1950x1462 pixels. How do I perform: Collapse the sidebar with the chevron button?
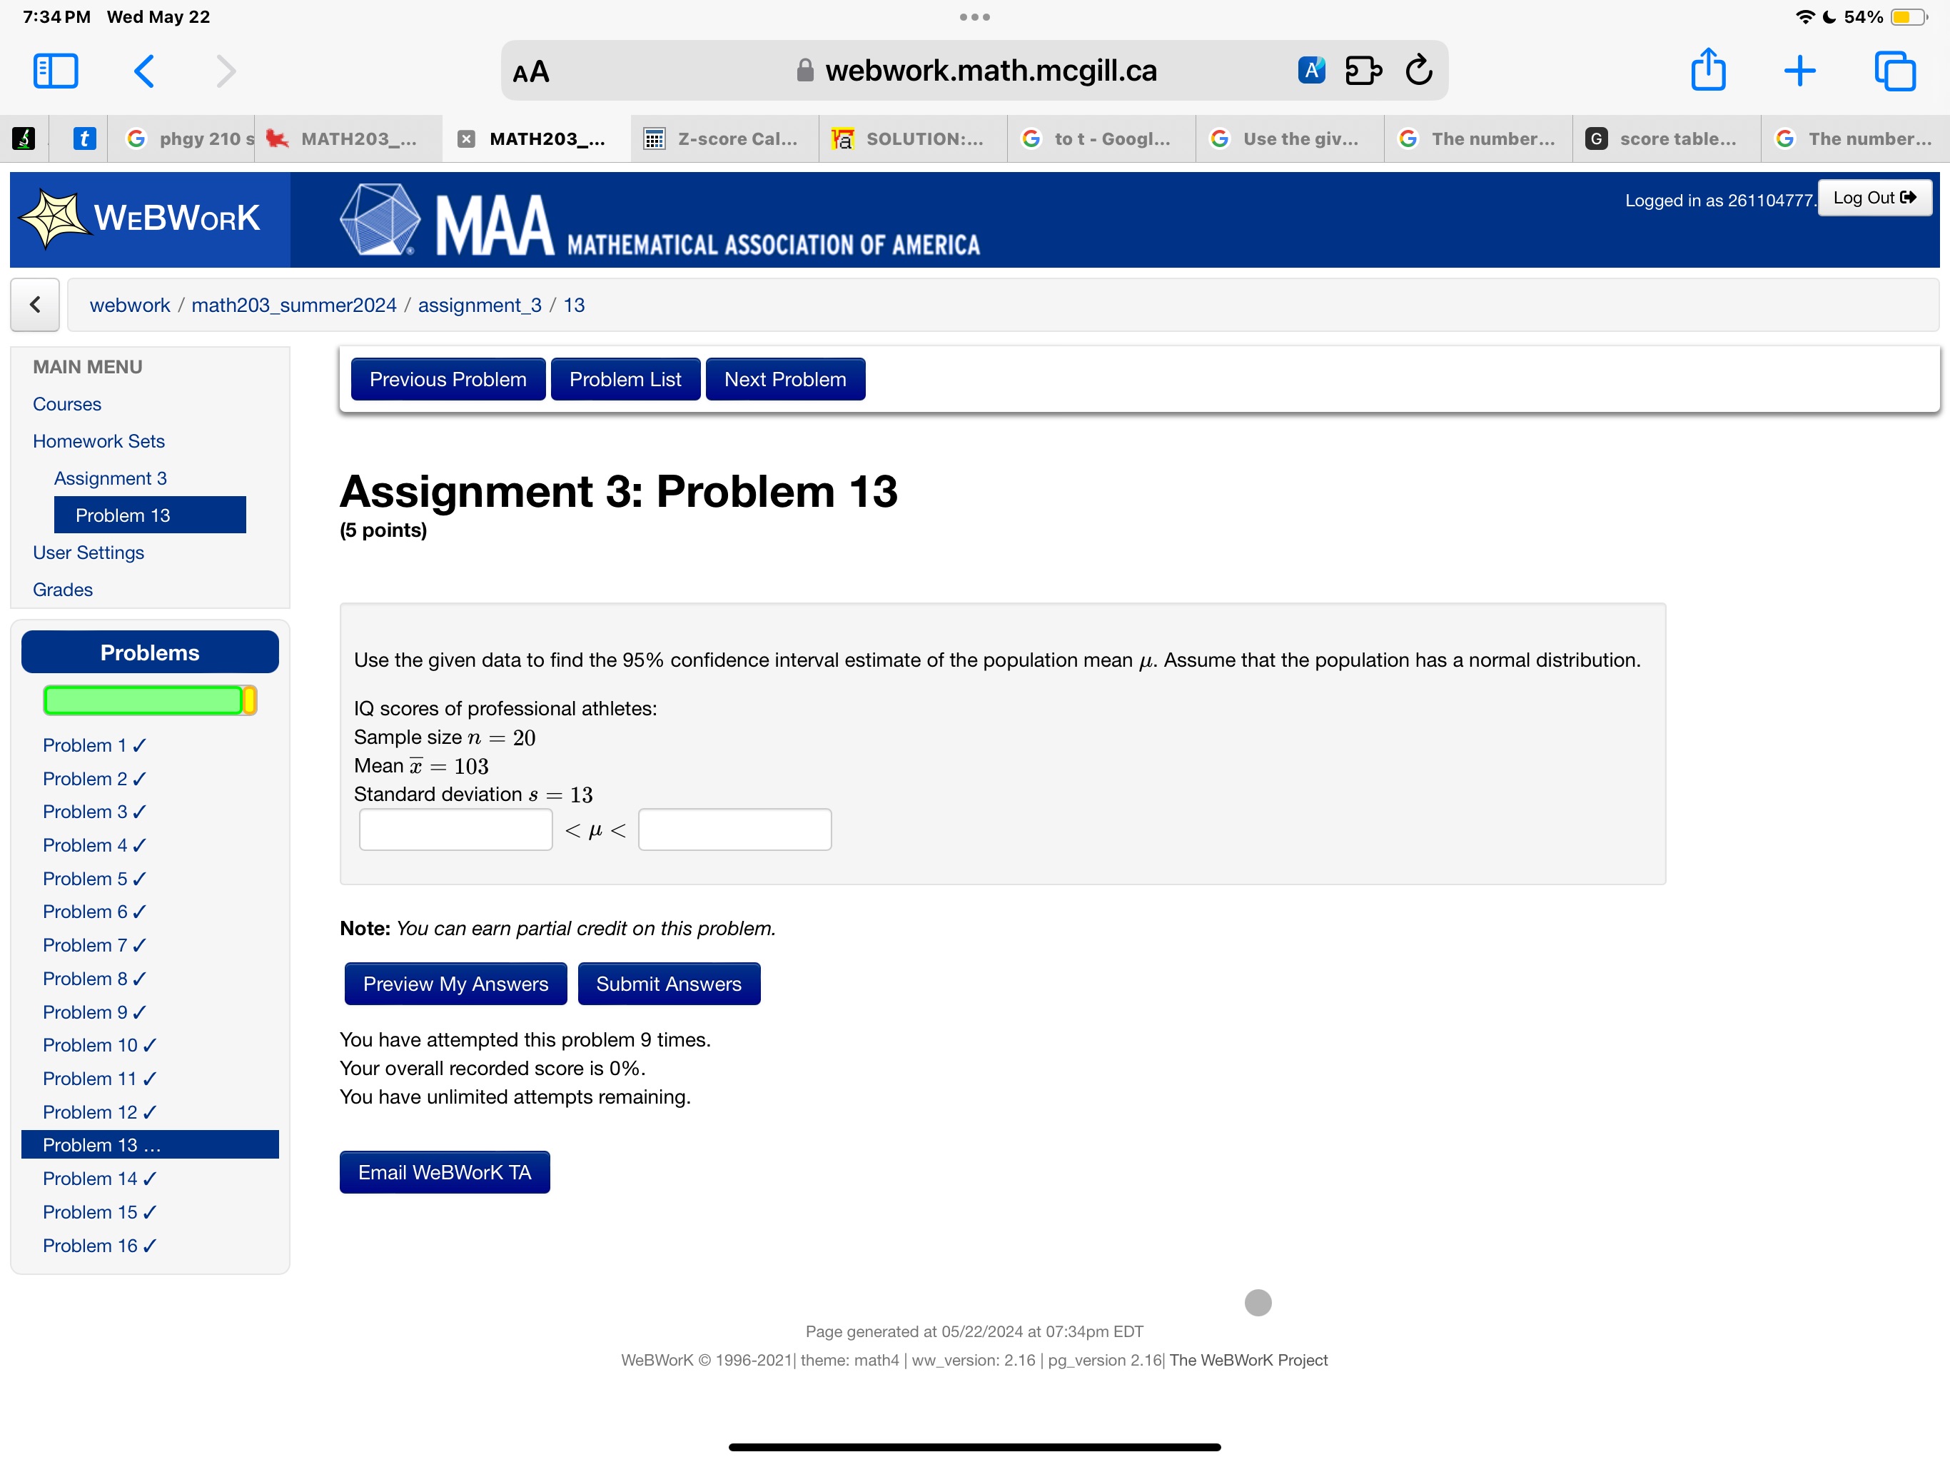click(x=35, y=304)
